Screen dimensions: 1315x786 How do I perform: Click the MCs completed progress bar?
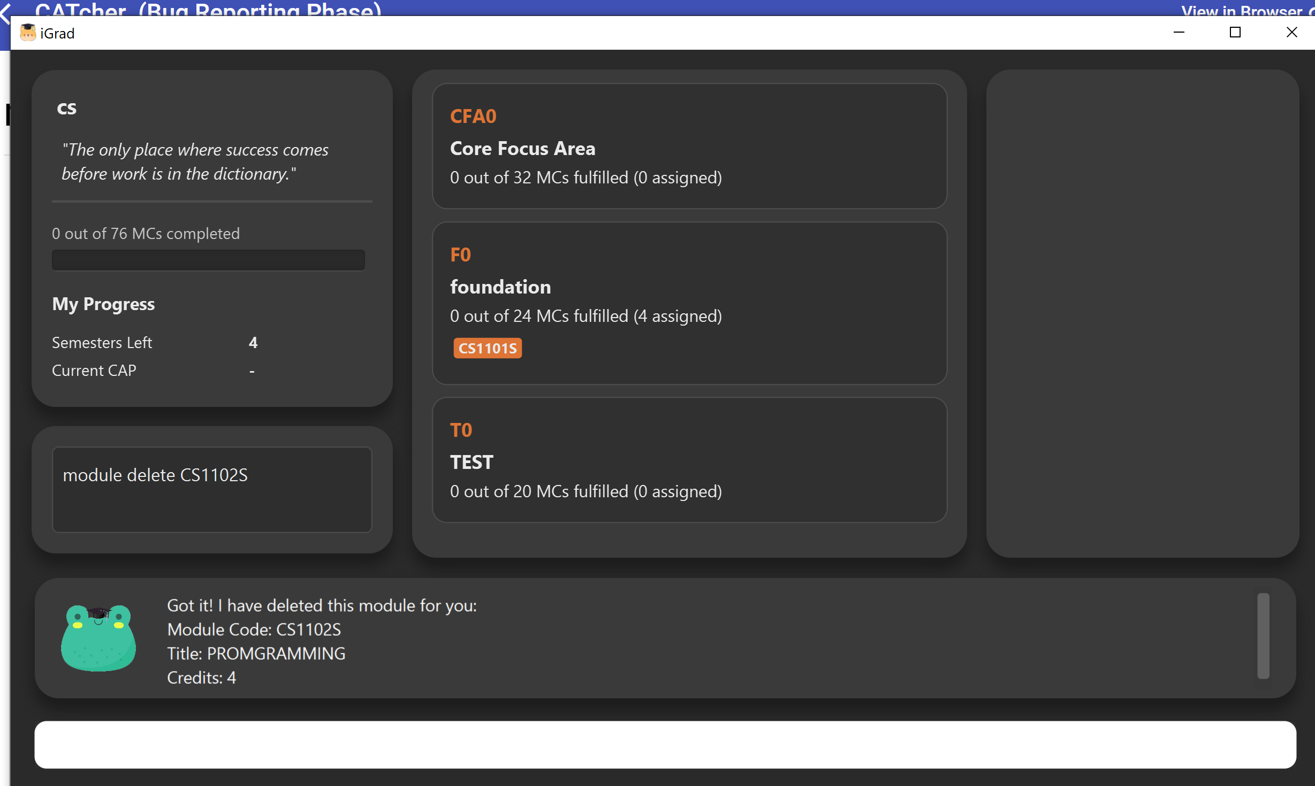[208, 260]
